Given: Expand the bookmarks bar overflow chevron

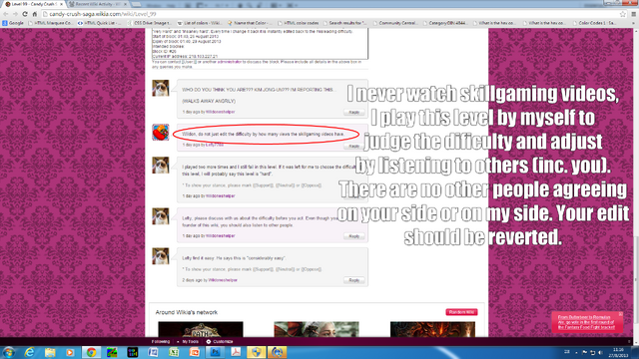Looking at the screenshot, I should tap(634, 23).
